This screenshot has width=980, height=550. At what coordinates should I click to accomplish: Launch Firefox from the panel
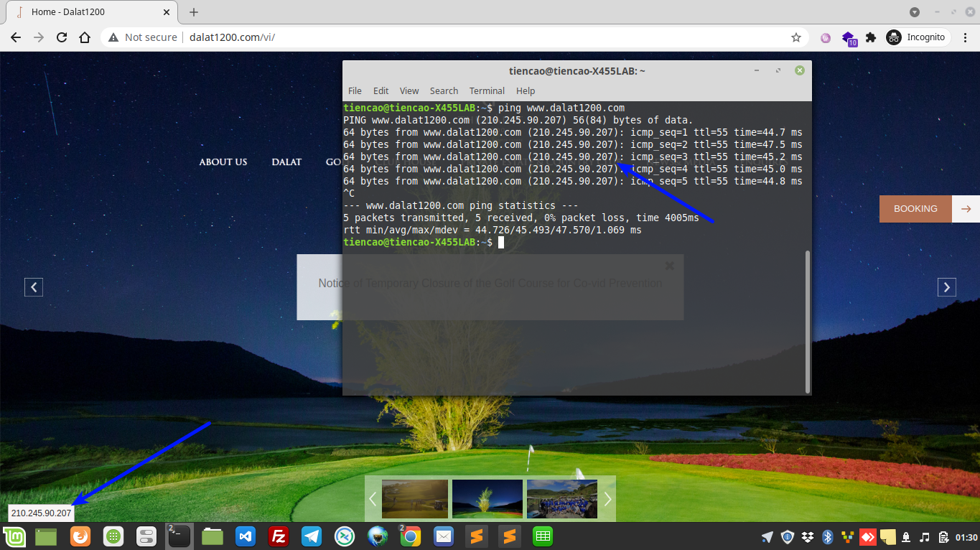80,536
